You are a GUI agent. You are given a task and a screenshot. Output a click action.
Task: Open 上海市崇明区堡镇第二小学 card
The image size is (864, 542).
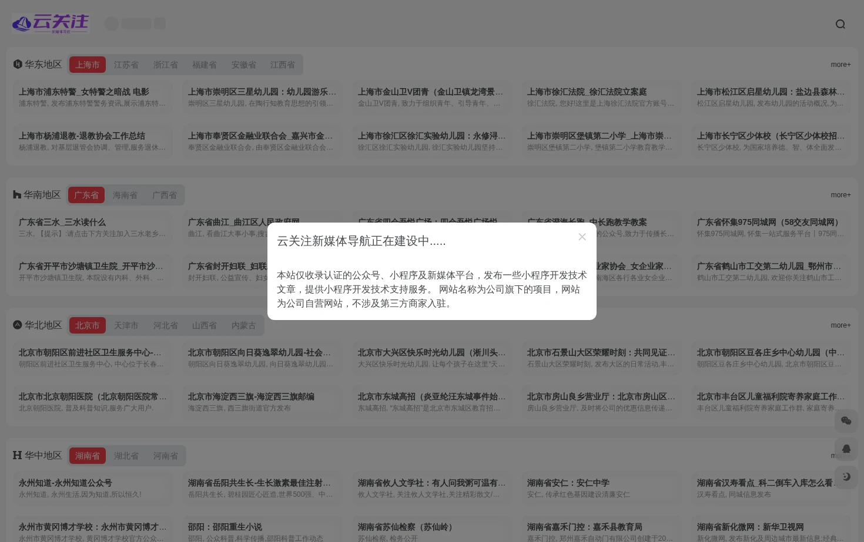[601, 142]
